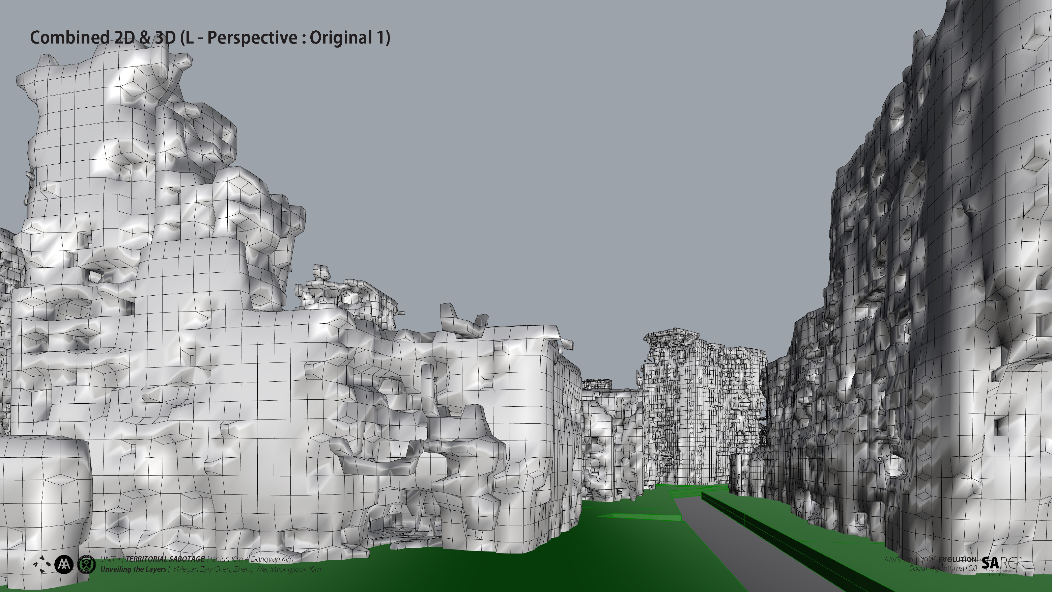Click the trademark symbol beside SARG
The height and width of the screenshot is (592, 1052).
click(1020, 559)
